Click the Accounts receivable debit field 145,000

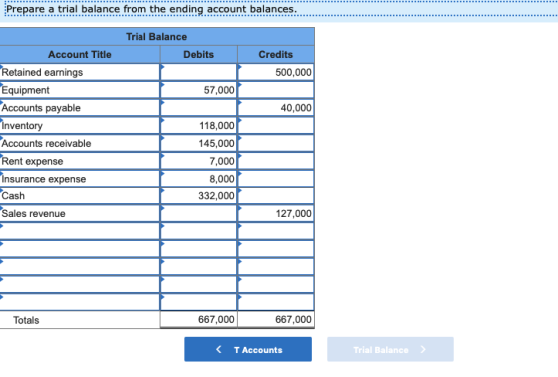(199, 143)
